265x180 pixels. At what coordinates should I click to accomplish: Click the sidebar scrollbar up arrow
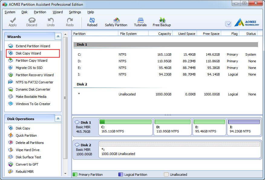click(x=65, y=35)
